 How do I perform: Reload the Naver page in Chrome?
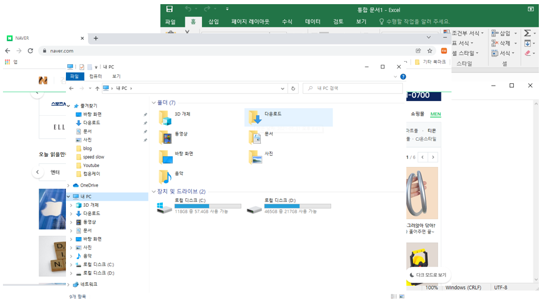coord(30,50)
